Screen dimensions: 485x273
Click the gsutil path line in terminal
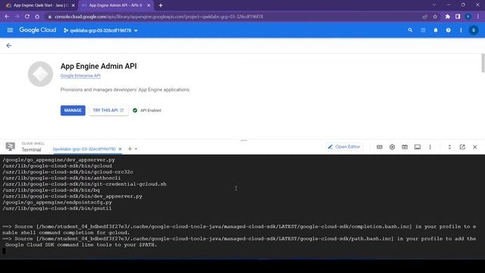(x=58, y=209)
